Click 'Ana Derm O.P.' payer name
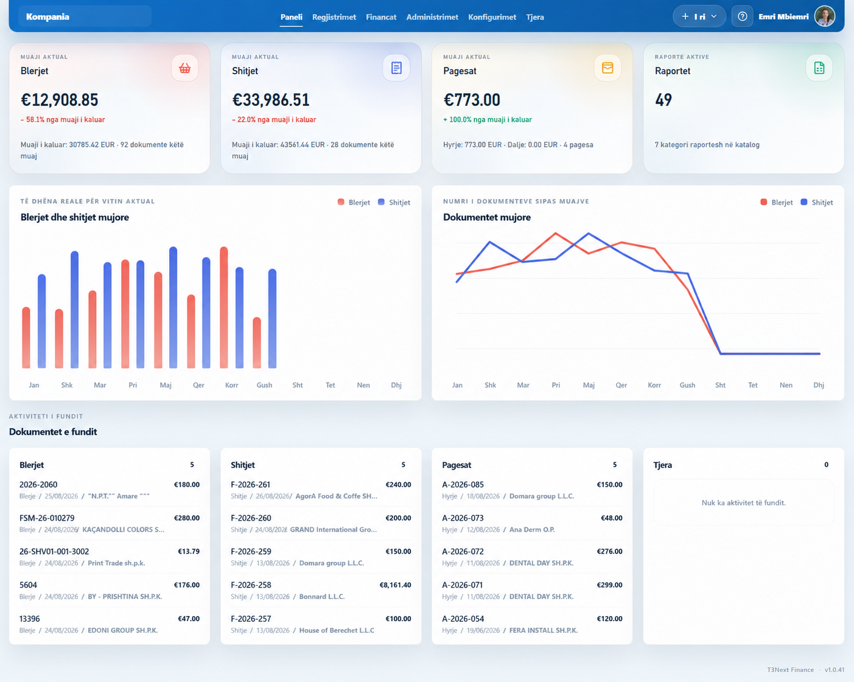 [532, 529]
